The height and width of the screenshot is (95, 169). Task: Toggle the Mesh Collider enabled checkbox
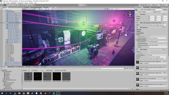pyautogui.click(x=139, y=49)
